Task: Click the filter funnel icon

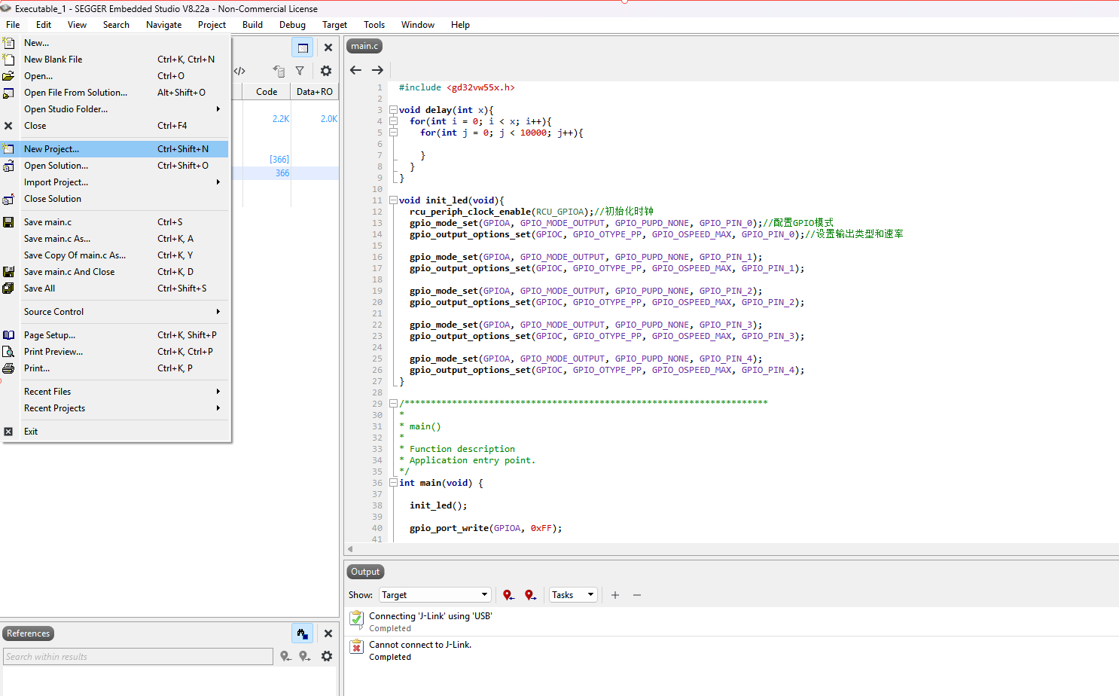Action: point(300,71)
